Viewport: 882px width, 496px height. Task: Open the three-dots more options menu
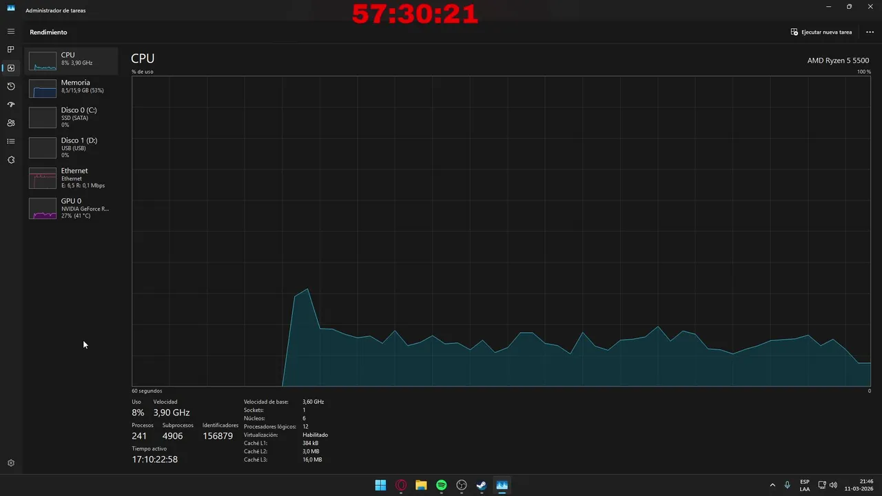point(870,32)
